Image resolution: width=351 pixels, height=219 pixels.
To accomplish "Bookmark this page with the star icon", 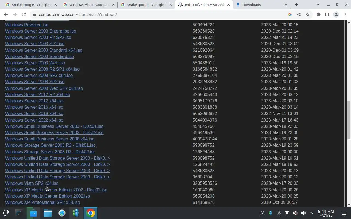I will click(308, 15).
